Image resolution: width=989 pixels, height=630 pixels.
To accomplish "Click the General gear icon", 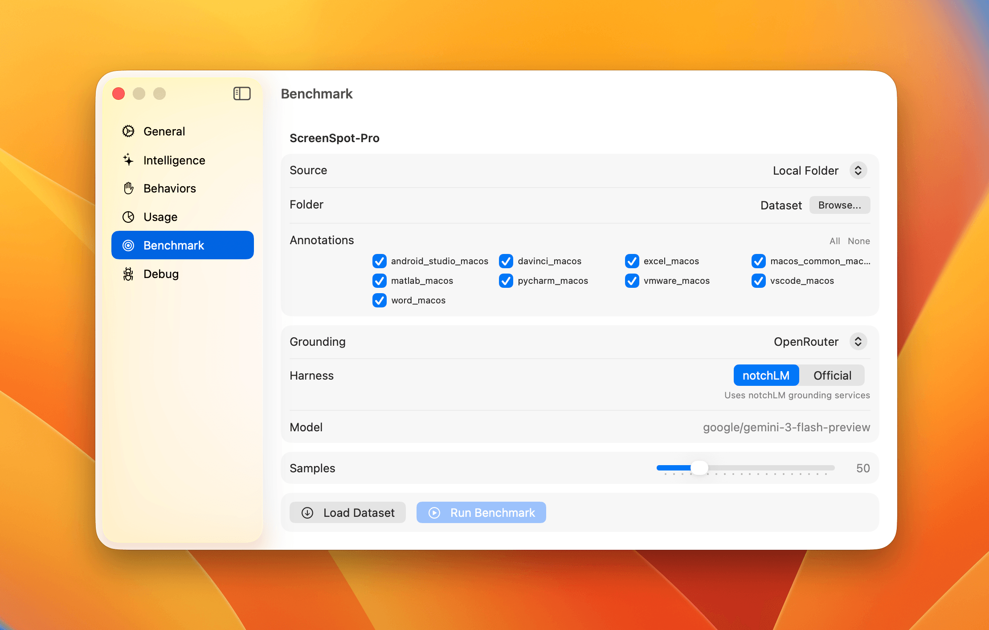I will (x=128, y=131).
